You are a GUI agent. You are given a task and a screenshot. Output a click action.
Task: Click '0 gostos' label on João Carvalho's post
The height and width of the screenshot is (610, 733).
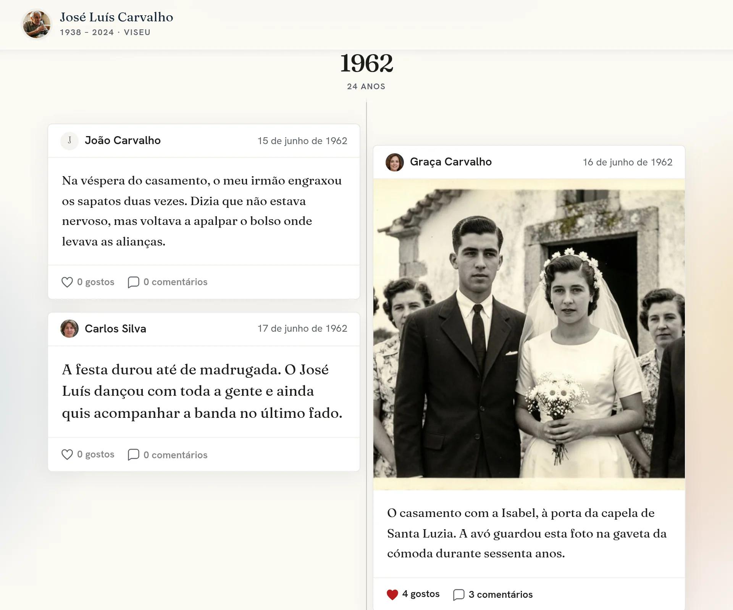click(95, 282)
